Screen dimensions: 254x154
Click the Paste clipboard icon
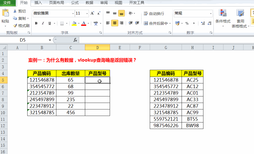5,13
